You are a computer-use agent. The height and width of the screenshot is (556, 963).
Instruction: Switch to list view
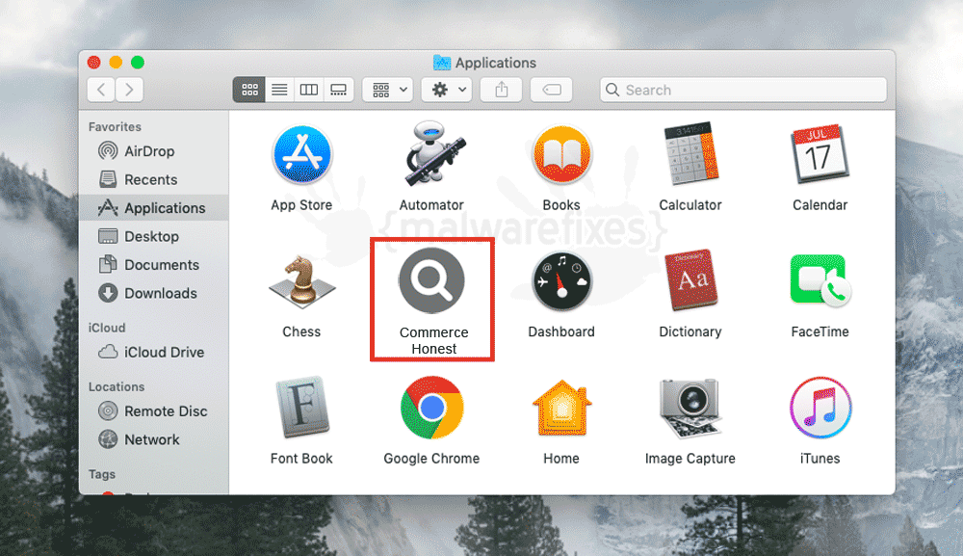tap(279, 90)
